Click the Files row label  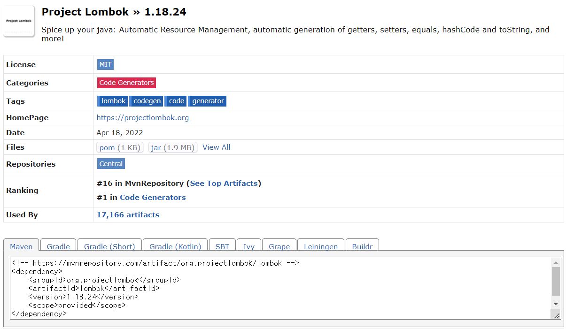(x=15, y=147)
